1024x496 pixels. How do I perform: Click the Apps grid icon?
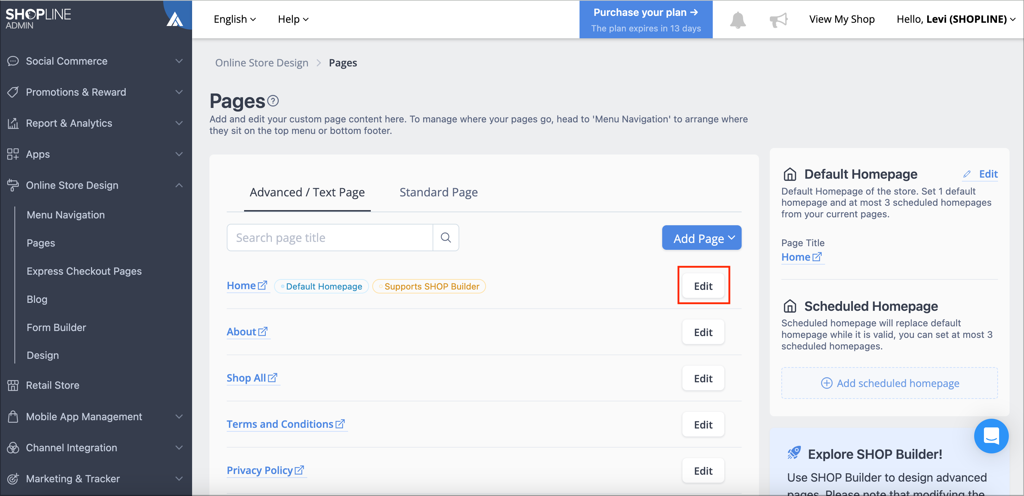click(13, 154)
